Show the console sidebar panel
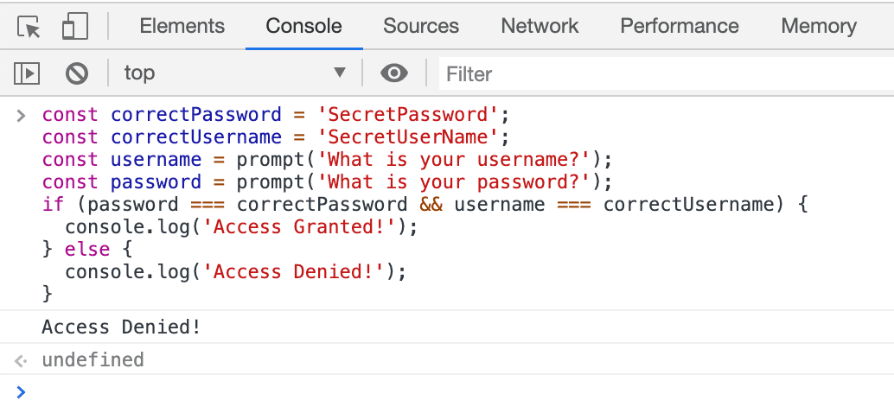The height and width of the screenshot is (413, 894). tap(28, 73)
